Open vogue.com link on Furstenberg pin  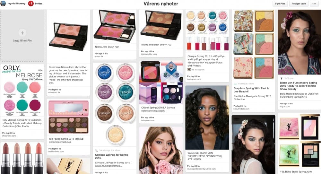285,107
